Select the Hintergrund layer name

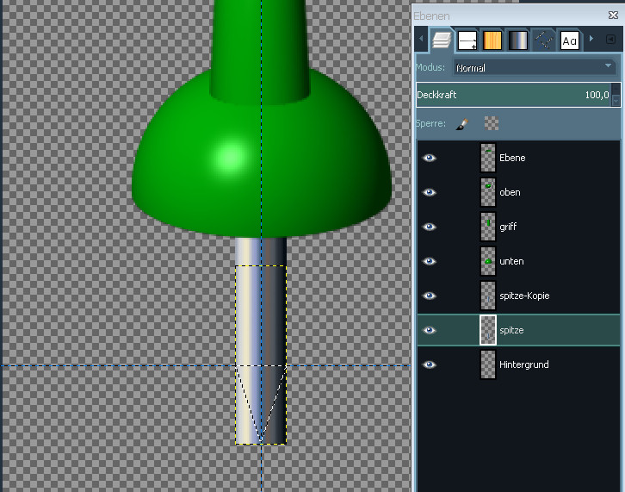click(523, 364)
